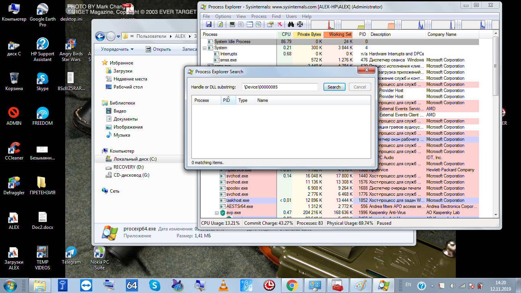
Task: Click Explorer Back navigation button
Action: pyautogui.click(x=100, y=36)
